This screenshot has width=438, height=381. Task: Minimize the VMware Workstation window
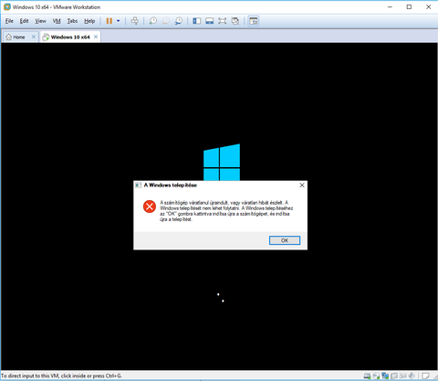coord(390,6)
